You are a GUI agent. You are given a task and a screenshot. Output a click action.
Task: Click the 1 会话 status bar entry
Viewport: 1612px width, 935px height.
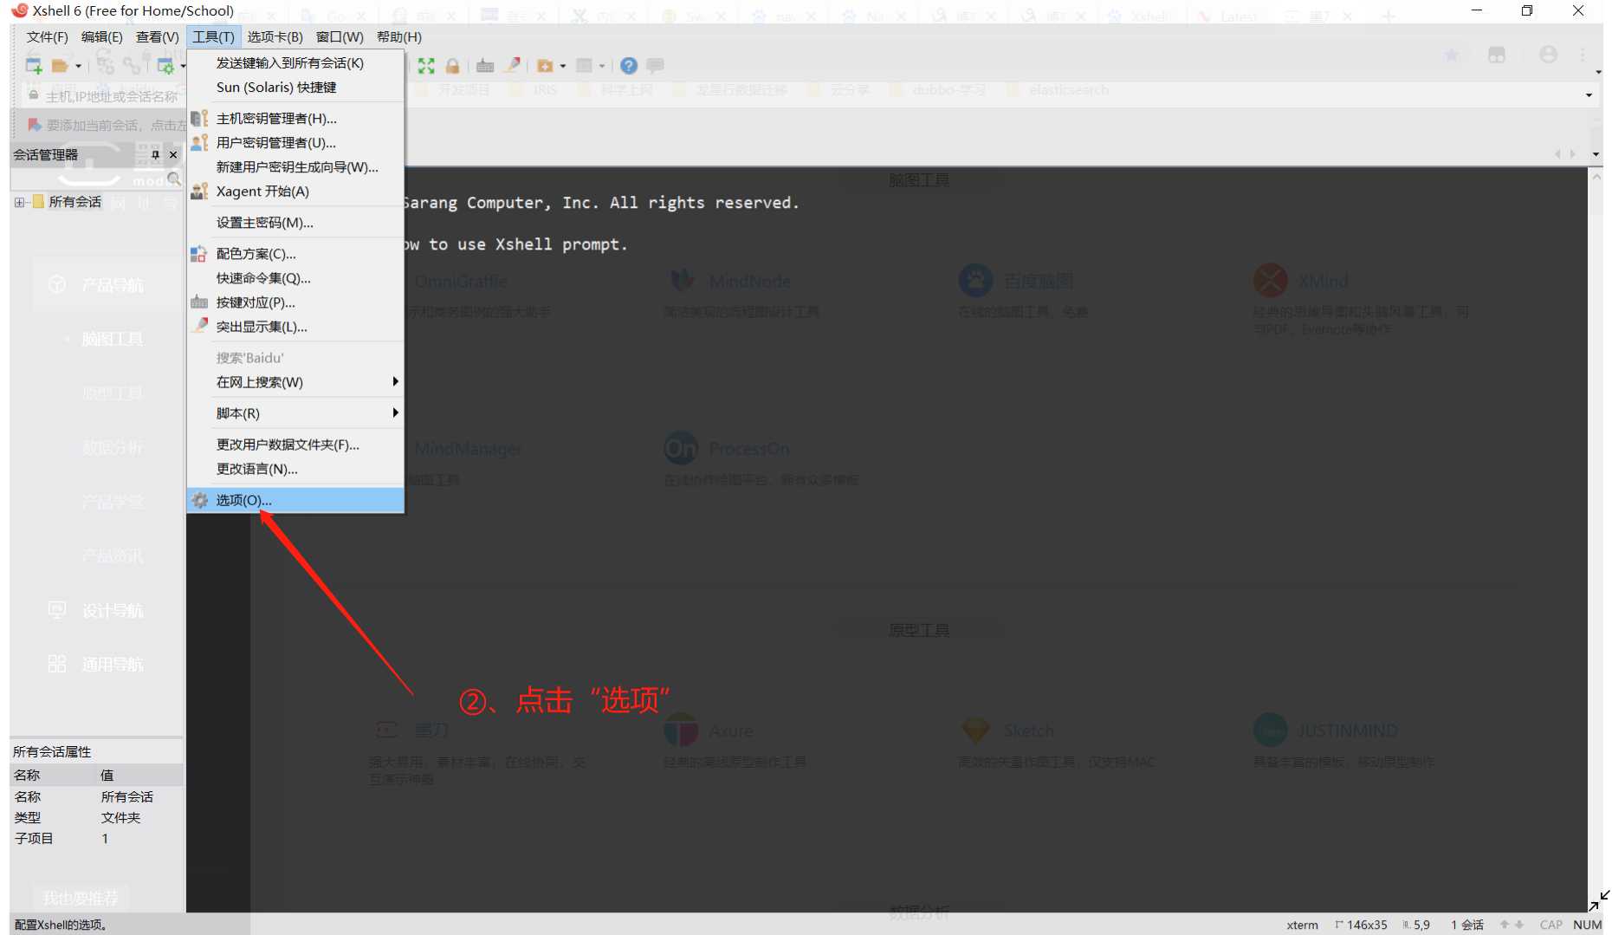[x=1467, y=925]
